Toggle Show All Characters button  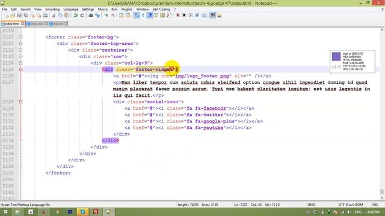(143, 16)
